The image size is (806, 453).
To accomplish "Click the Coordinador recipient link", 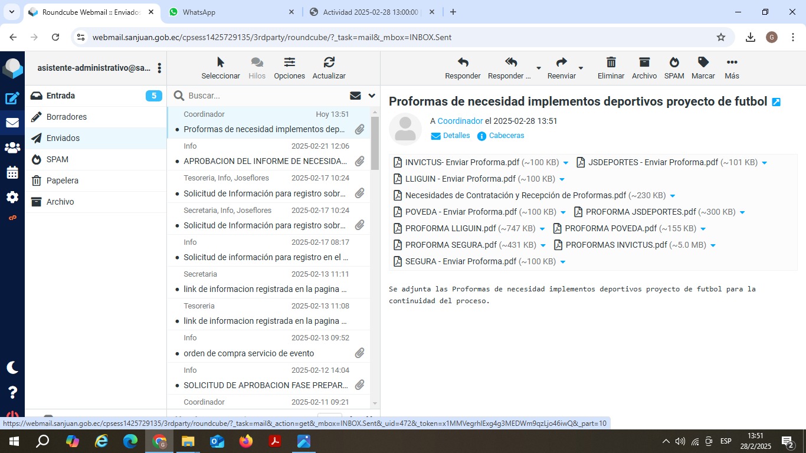I will (x=460, y=121).
